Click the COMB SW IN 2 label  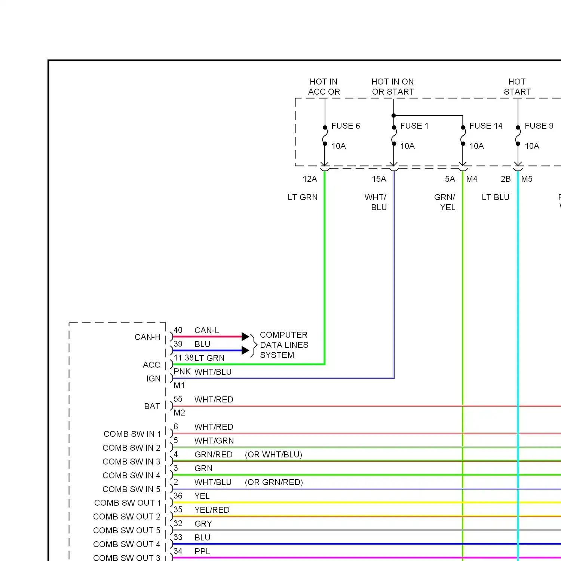pyautogui.click(x=132, y=448)
